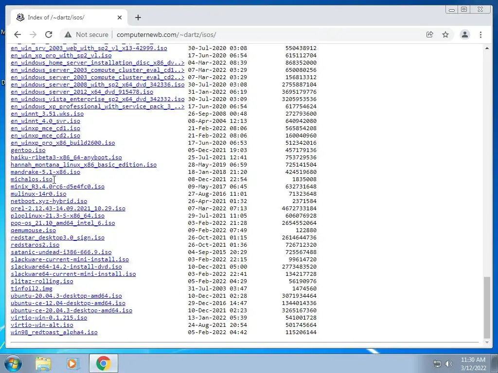Open hannah_montana_linux_x86_basic_edition.iso
The height and width of the screenshot is (373, 498).
(x=84, y=165)
